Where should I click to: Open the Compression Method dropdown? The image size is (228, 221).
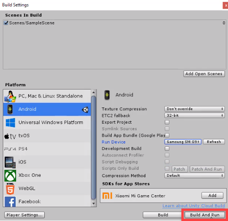coord(194,175)
